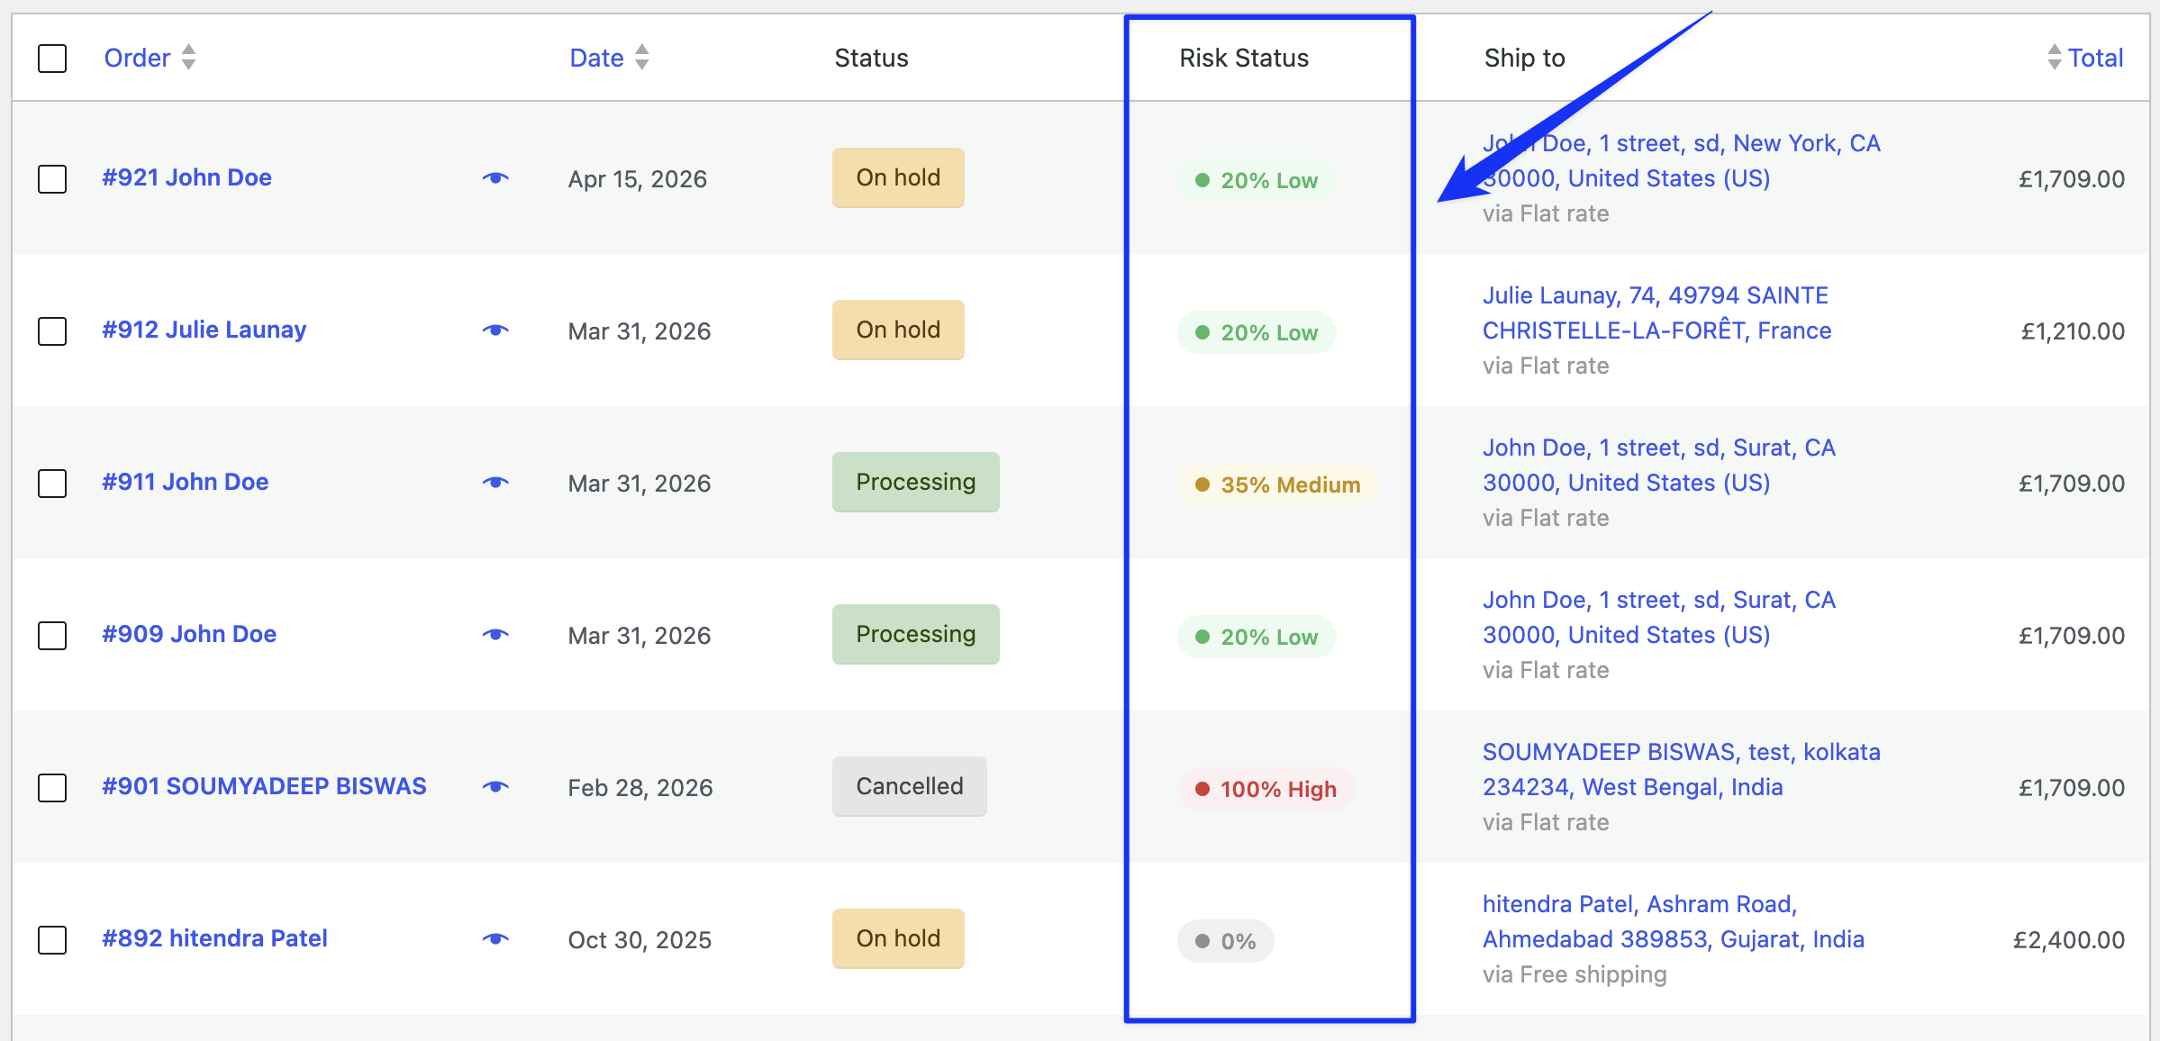The width and height of the screenshot is (2160, 1041).
Task: Open order #901 SOUMYADEEP BISWAS
Action: (x=264, y=786)
